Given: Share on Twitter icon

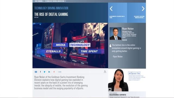Looking at the screenshot, I should [45, 72].
